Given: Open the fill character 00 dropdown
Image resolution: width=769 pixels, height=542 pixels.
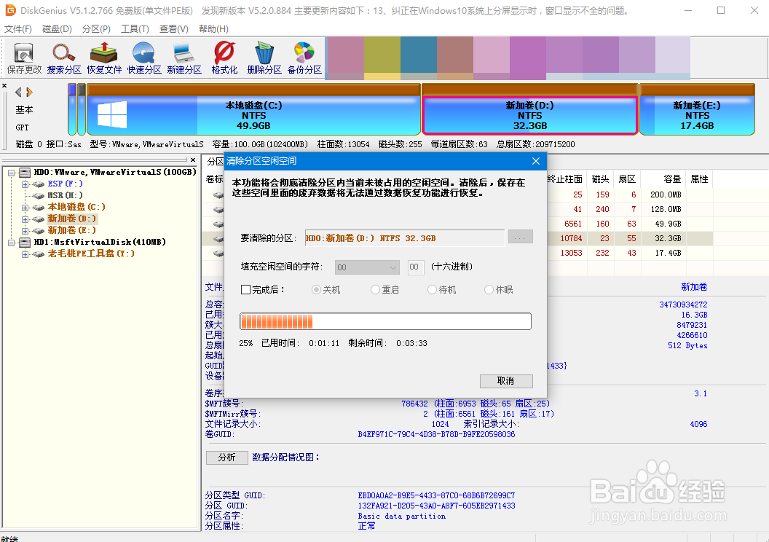Looking at the screenshot, I should click(367, 267).
